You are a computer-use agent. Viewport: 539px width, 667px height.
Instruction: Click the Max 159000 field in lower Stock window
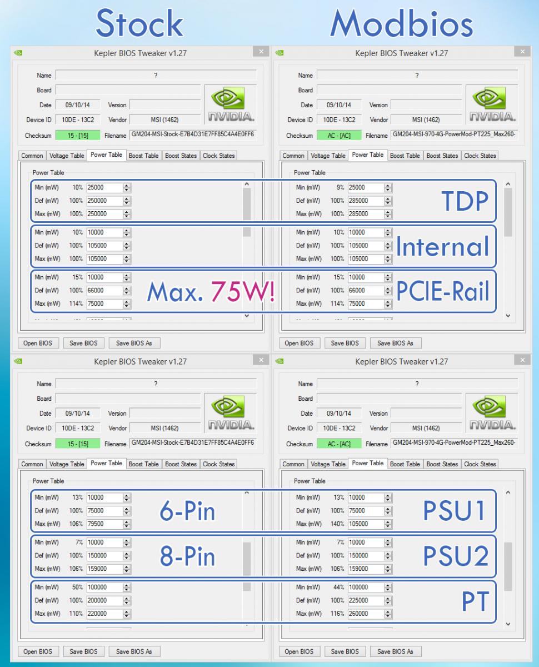pyautogui.click(x=104, y=569)
